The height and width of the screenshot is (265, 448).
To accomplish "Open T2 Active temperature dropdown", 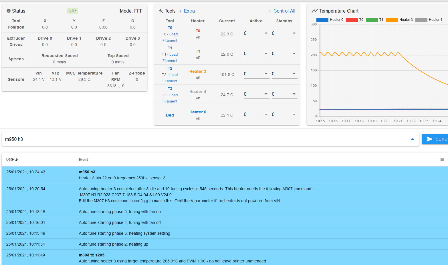I will click(266, 74).
